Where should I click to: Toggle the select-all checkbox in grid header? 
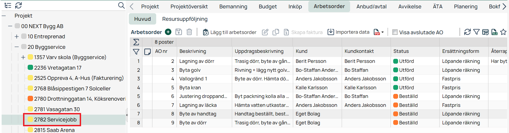point(148,52)
